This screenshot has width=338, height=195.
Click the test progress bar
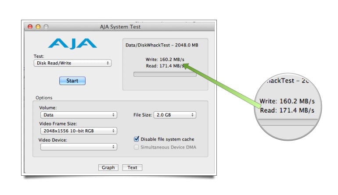click(165, 74)
